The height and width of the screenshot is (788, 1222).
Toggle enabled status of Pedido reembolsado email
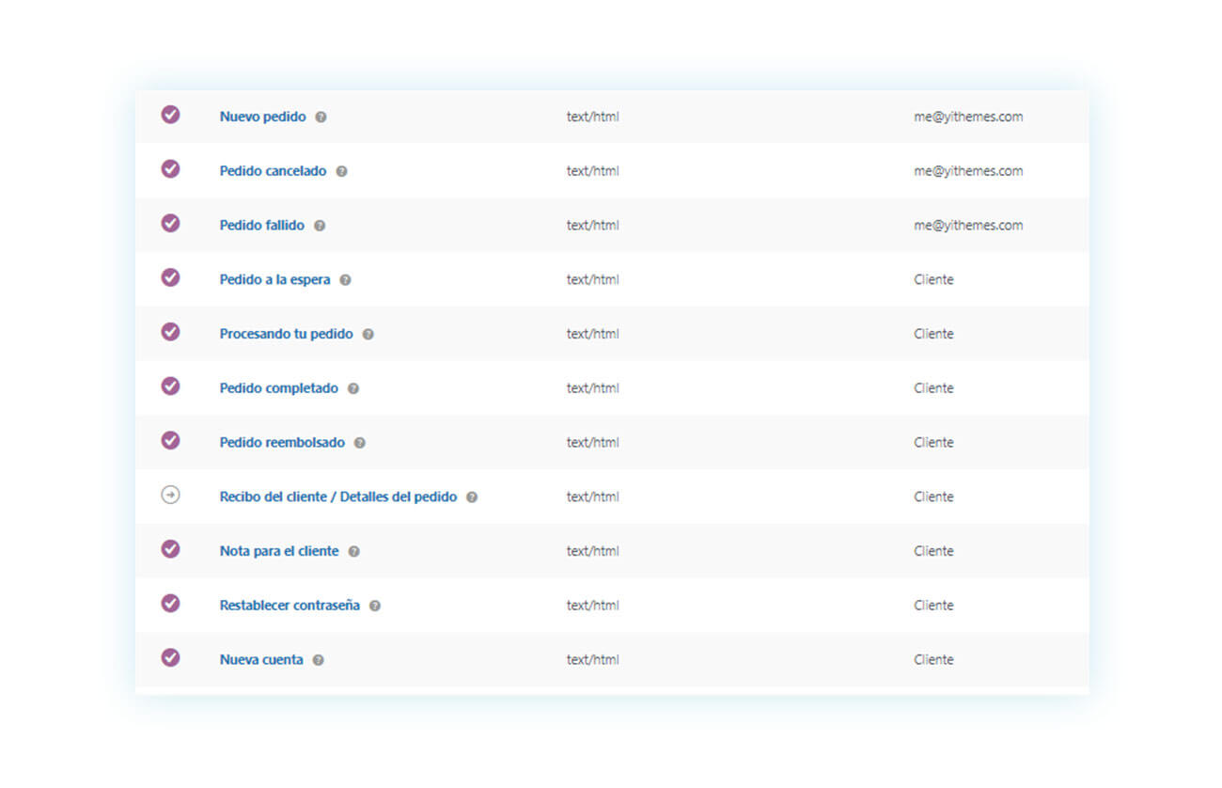tap(170, 440)
